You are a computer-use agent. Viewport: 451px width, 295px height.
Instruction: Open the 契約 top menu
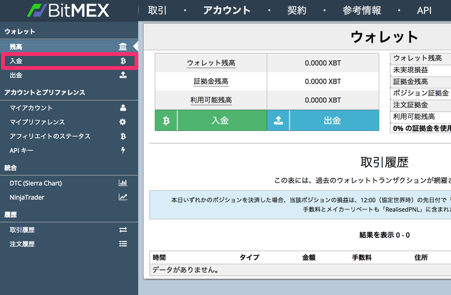point(297,11)
